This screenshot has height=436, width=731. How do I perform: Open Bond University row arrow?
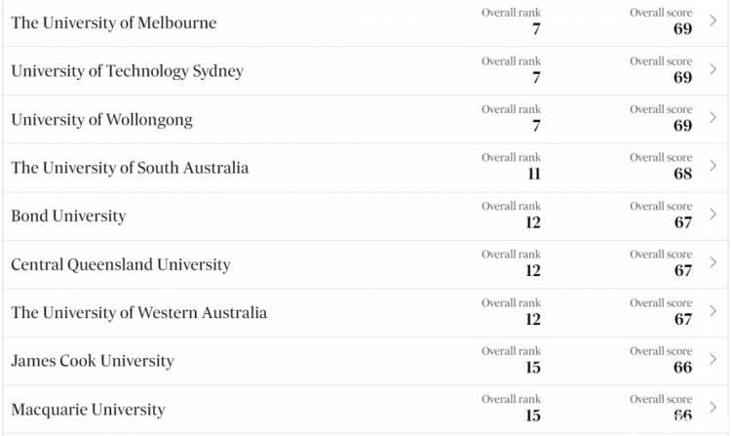[x=712, y=214]
